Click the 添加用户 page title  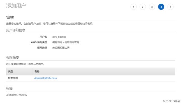pyautogui.click(x=16, y=6)
